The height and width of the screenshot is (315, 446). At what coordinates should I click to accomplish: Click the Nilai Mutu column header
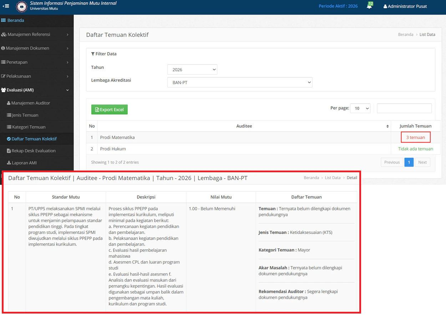tap(221, 197)
